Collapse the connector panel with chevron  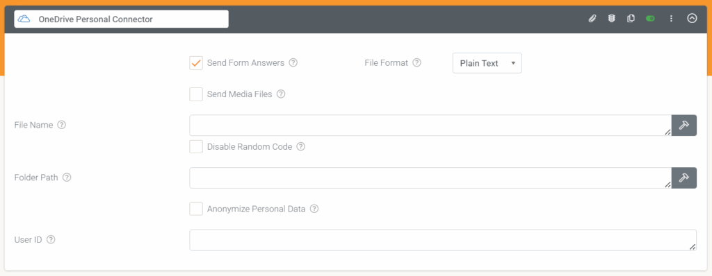click(692, 19)
